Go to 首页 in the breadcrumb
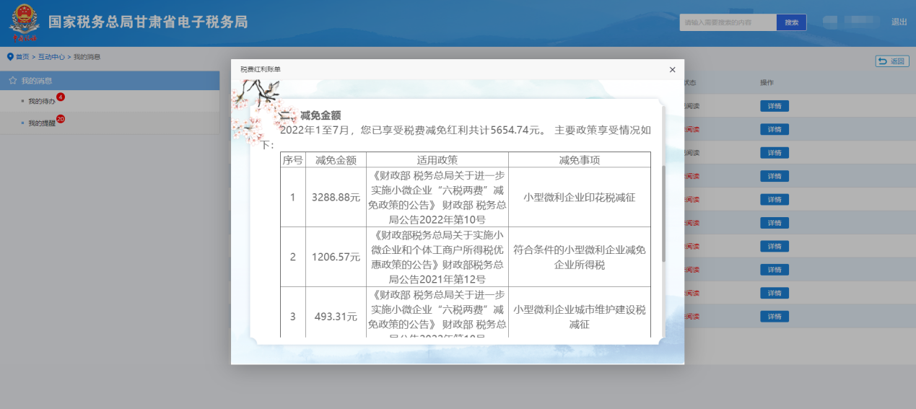 pos(22,57)
